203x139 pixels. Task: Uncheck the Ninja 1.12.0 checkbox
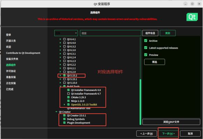(69, 101)
